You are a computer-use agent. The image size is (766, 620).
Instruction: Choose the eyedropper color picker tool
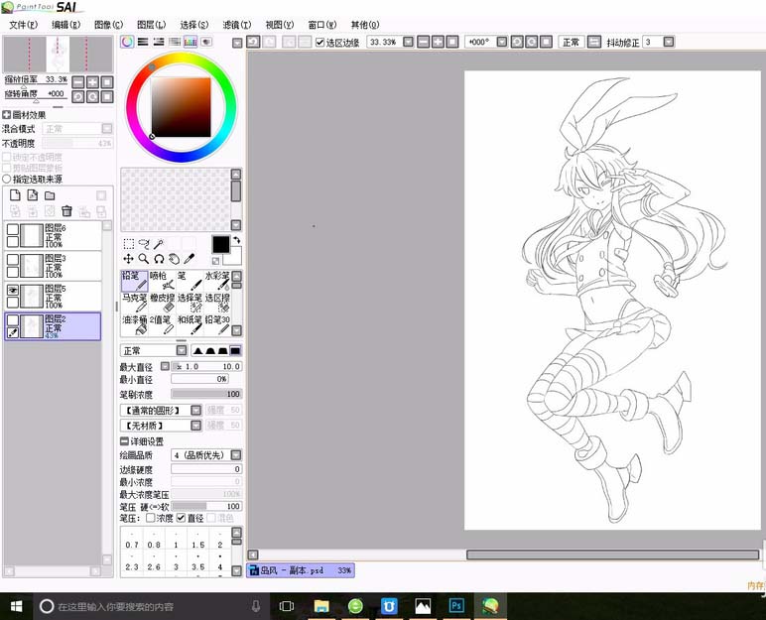[190, 259]
